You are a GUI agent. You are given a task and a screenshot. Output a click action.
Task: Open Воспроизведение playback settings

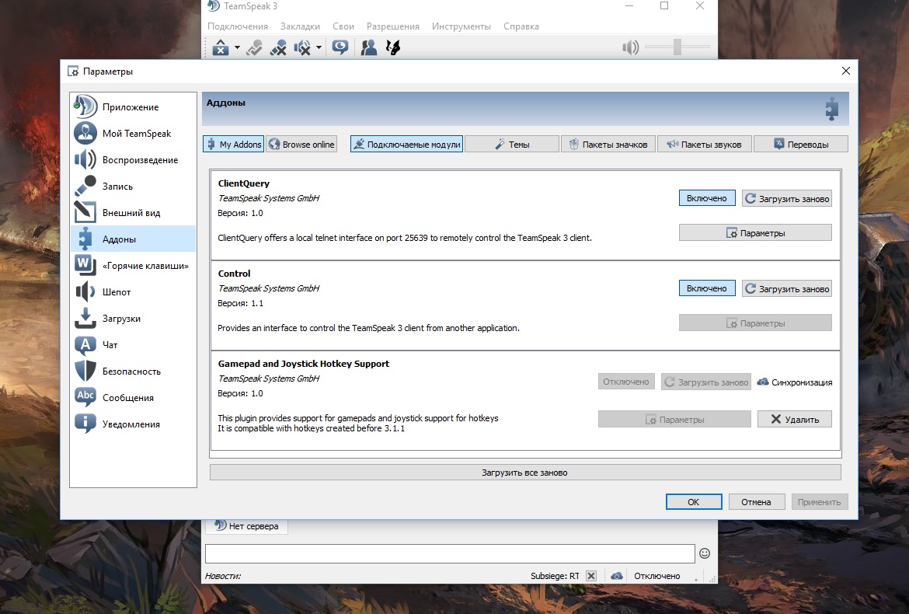click(133, 160)
